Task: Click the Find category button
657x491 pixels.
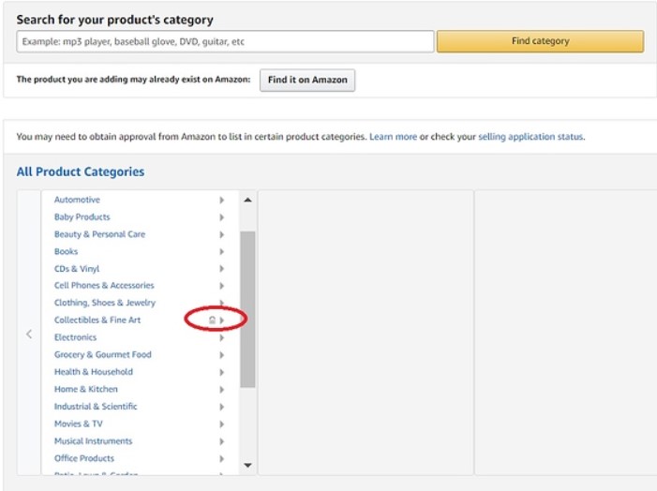Action: [540, 41]
